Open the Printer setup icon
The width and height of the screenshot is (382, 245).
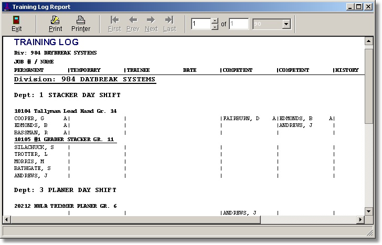click(80, 24)
